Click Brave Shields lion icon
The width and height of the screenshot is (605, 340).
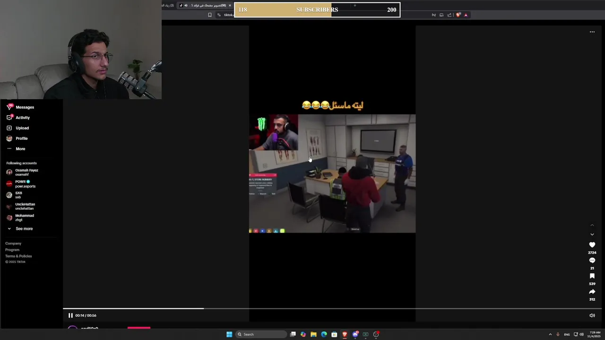[458, 15]
